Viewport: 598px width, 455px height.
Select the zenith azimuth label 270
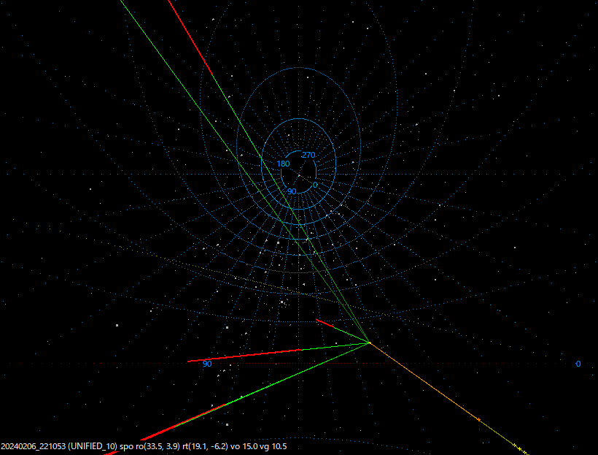[307, 154]
